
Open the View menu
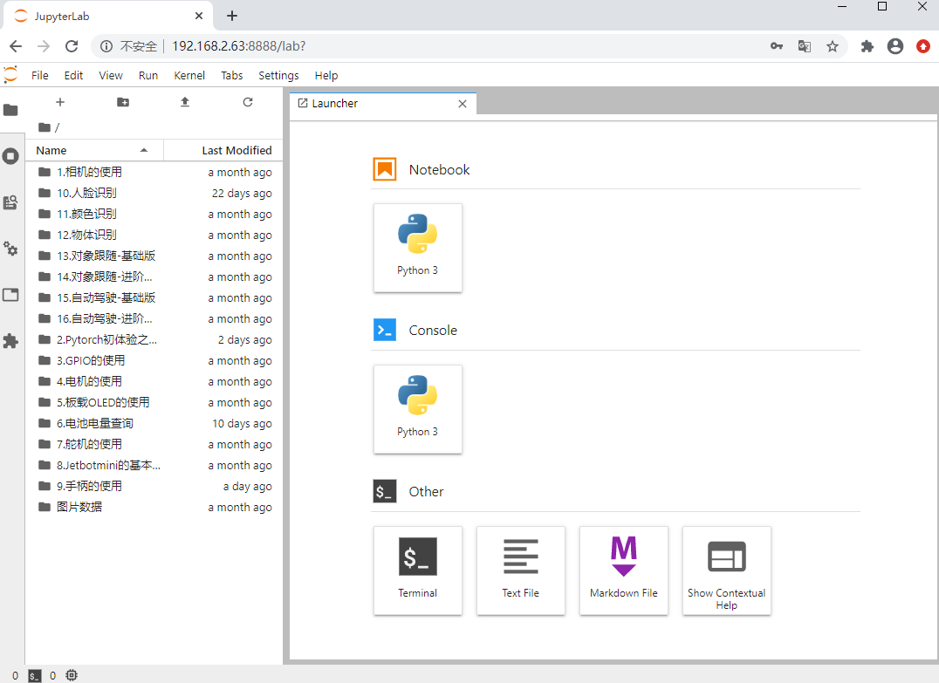[x=111, y=75]
